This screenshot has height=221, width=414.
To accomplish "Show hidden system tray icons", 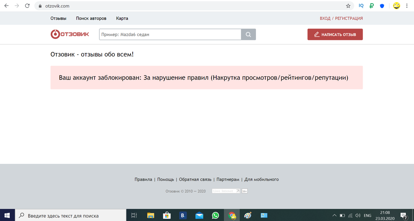I will coord(334,215).
